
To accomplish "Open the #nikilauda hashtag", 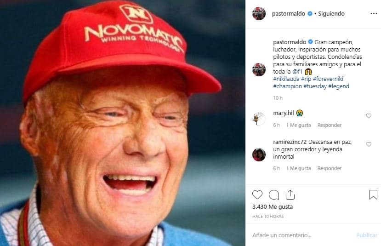I will [286, 79].
